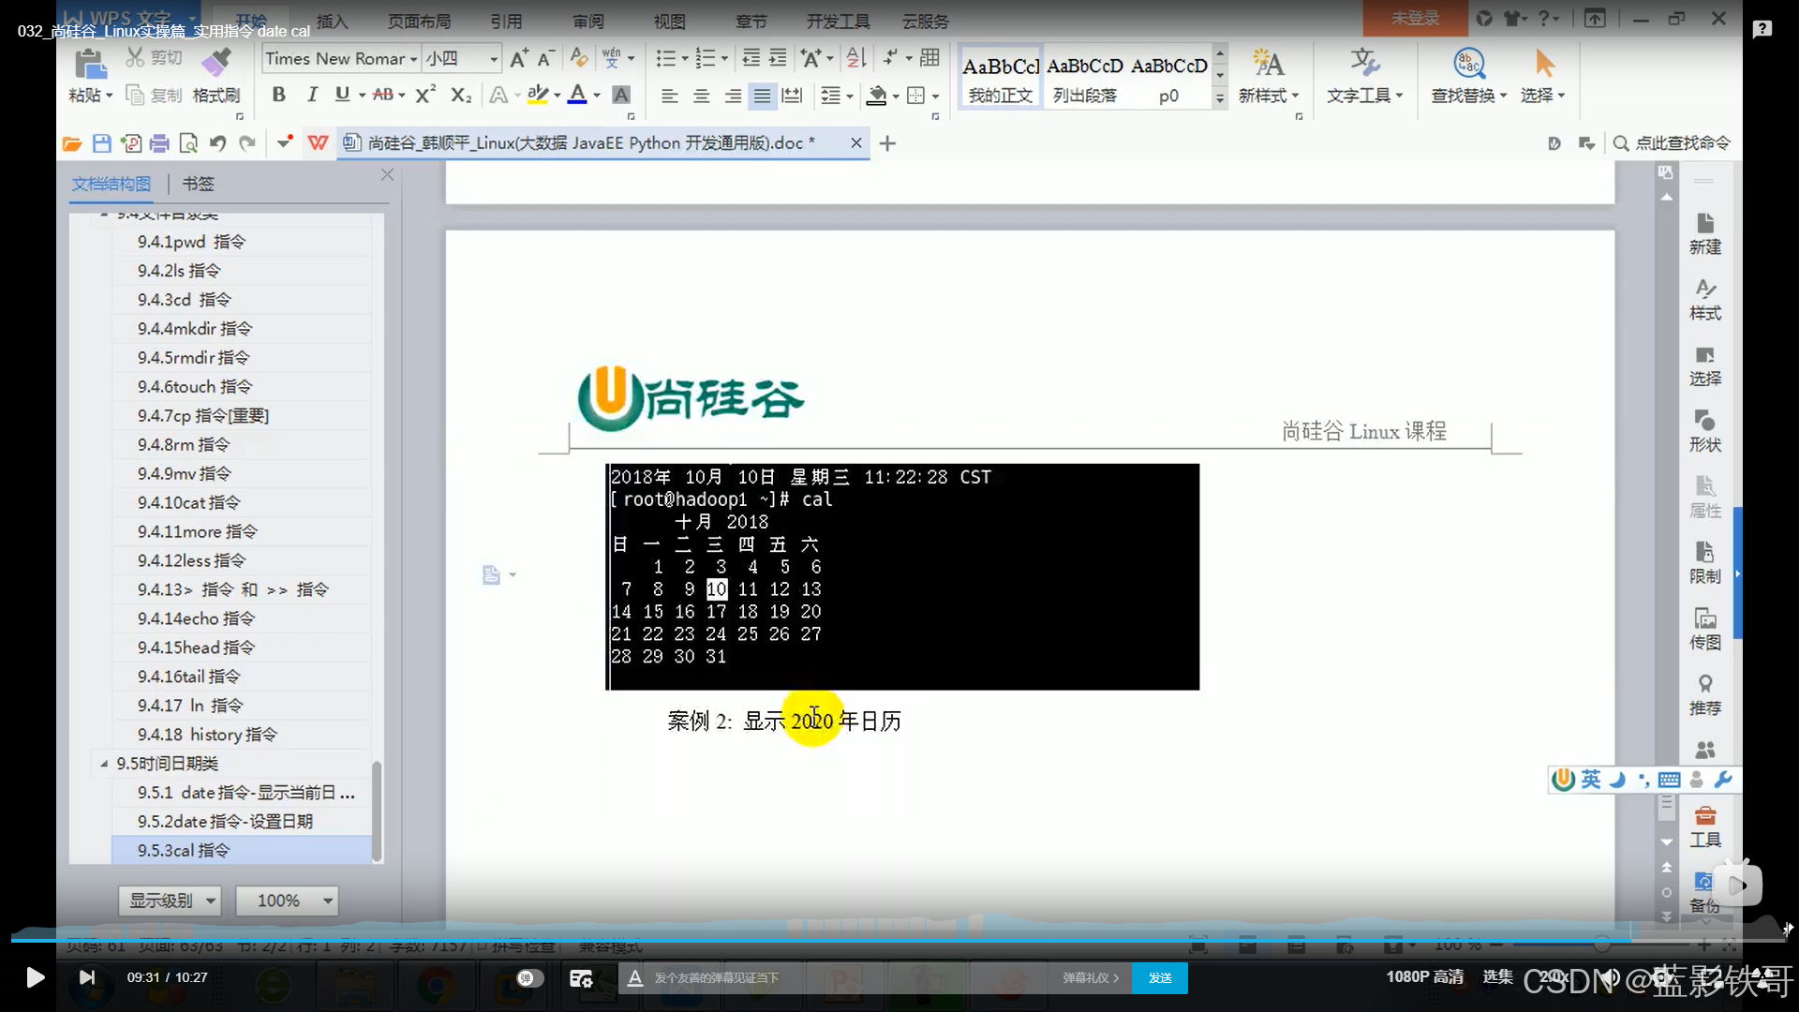This screenshot has width=1799, height=1012.
Task: Switch to the 书签 bookmarks panel tab
Action: point(198,184)
